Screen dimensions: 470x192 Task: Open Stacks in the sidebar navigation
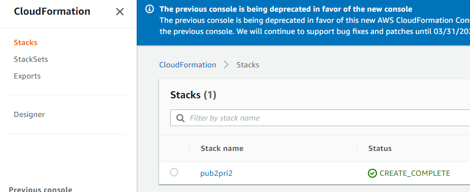25,43
